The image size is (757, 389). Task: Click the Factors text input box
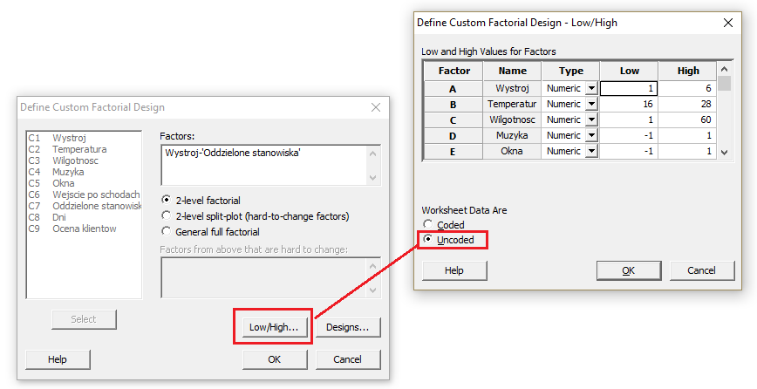click(x=264, y=164)
